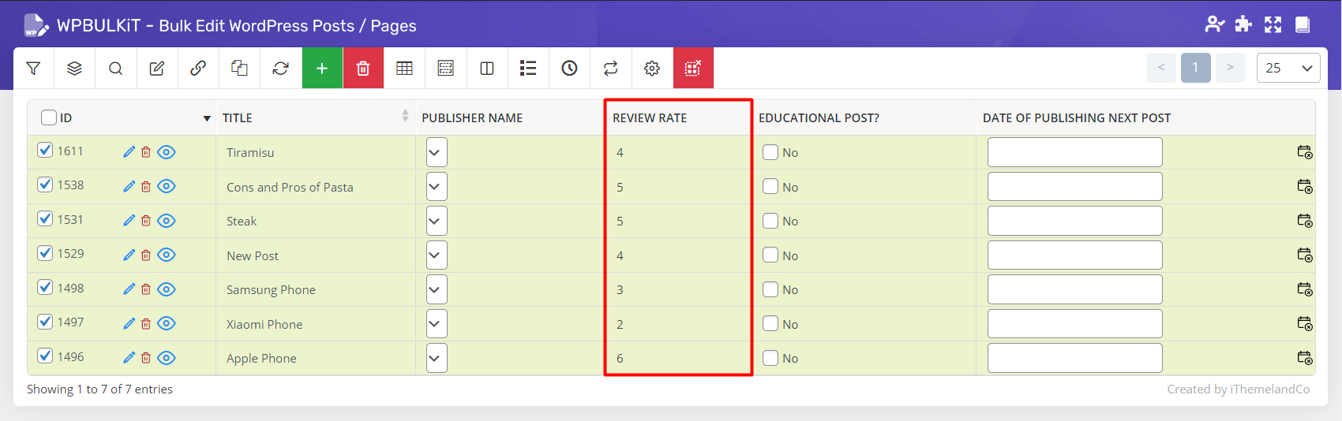Go to page 1 in pagination
The image size is (1342, 421).
coord(1195,68)
